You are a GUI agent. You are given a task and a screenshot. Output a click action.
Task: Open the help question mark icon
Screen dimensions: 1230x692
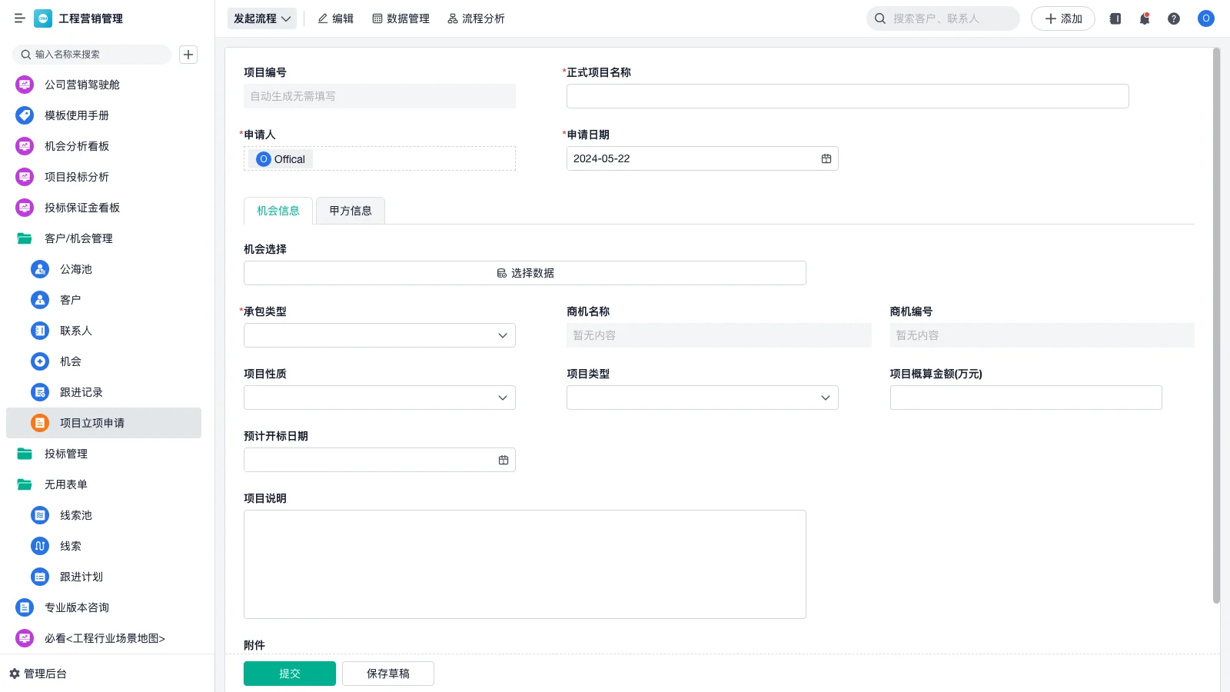[x=1174, y=18]
